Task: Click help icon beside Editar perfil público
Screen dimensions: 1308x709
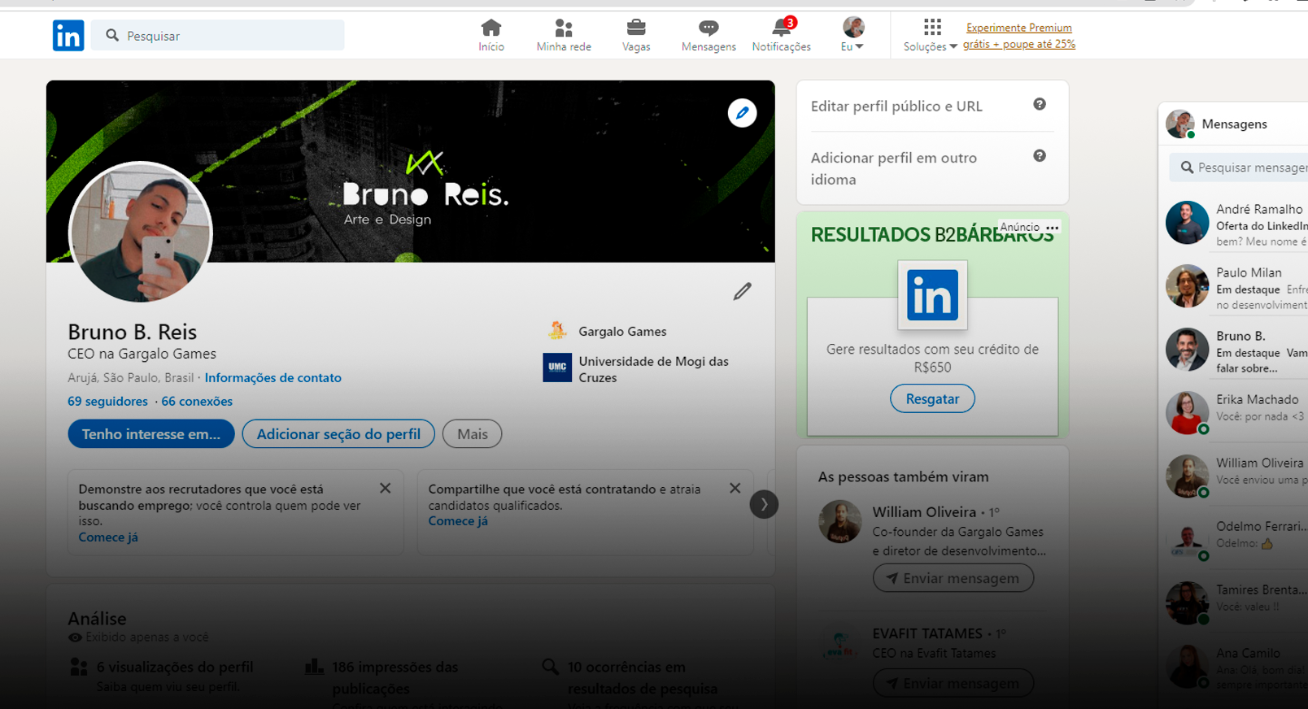Action: [x=1040, y=104]
